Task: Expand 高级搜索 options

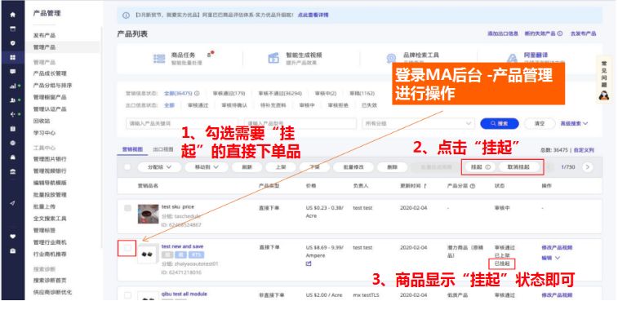Action: tap(574, 124)
